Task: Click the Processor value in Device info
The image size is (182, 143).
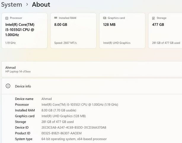Action: [80, 105]
